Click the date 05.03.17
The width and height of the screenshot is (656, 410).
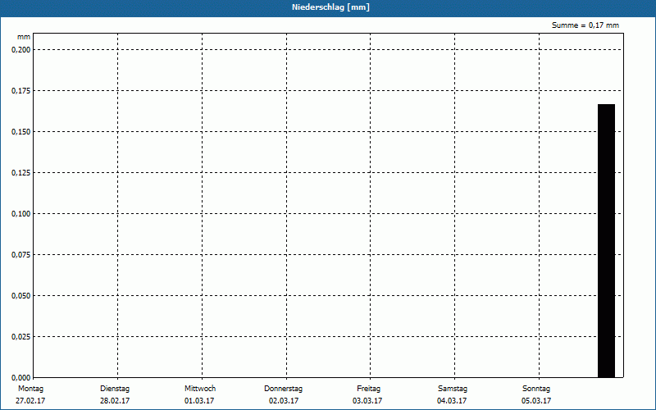[536, 401]
